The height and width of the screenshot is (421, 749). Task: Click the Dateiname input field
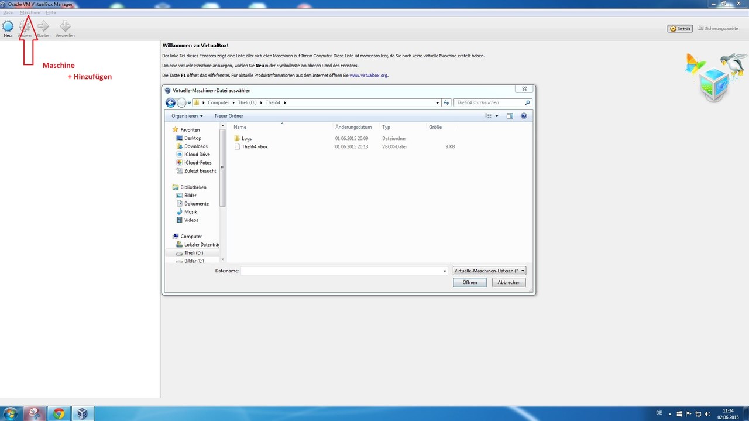(x=341, y=271)
